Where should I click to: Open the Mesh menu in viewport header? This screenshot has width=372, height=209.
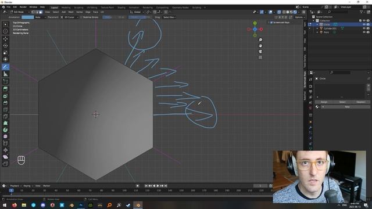71,12
